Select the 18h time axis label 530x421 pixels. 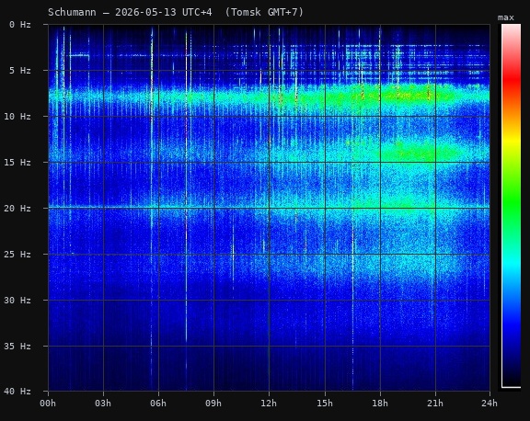coord(380,404)
